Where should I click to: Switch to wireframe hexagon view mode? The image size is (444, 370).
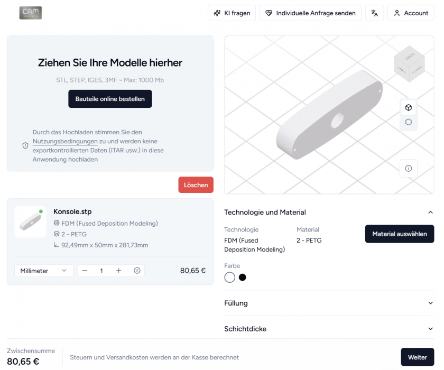coord(408,122)
